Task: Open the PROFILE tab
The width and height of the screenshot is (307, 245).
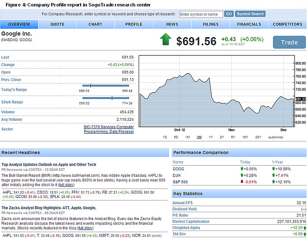Action: click(134, 24)
